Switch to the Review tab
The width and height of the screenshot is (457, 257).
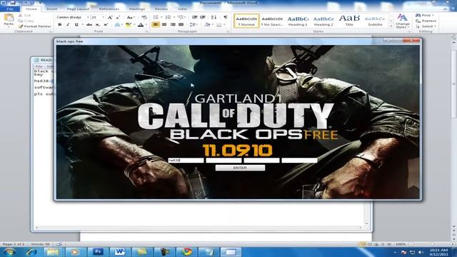tap(161, 9)
